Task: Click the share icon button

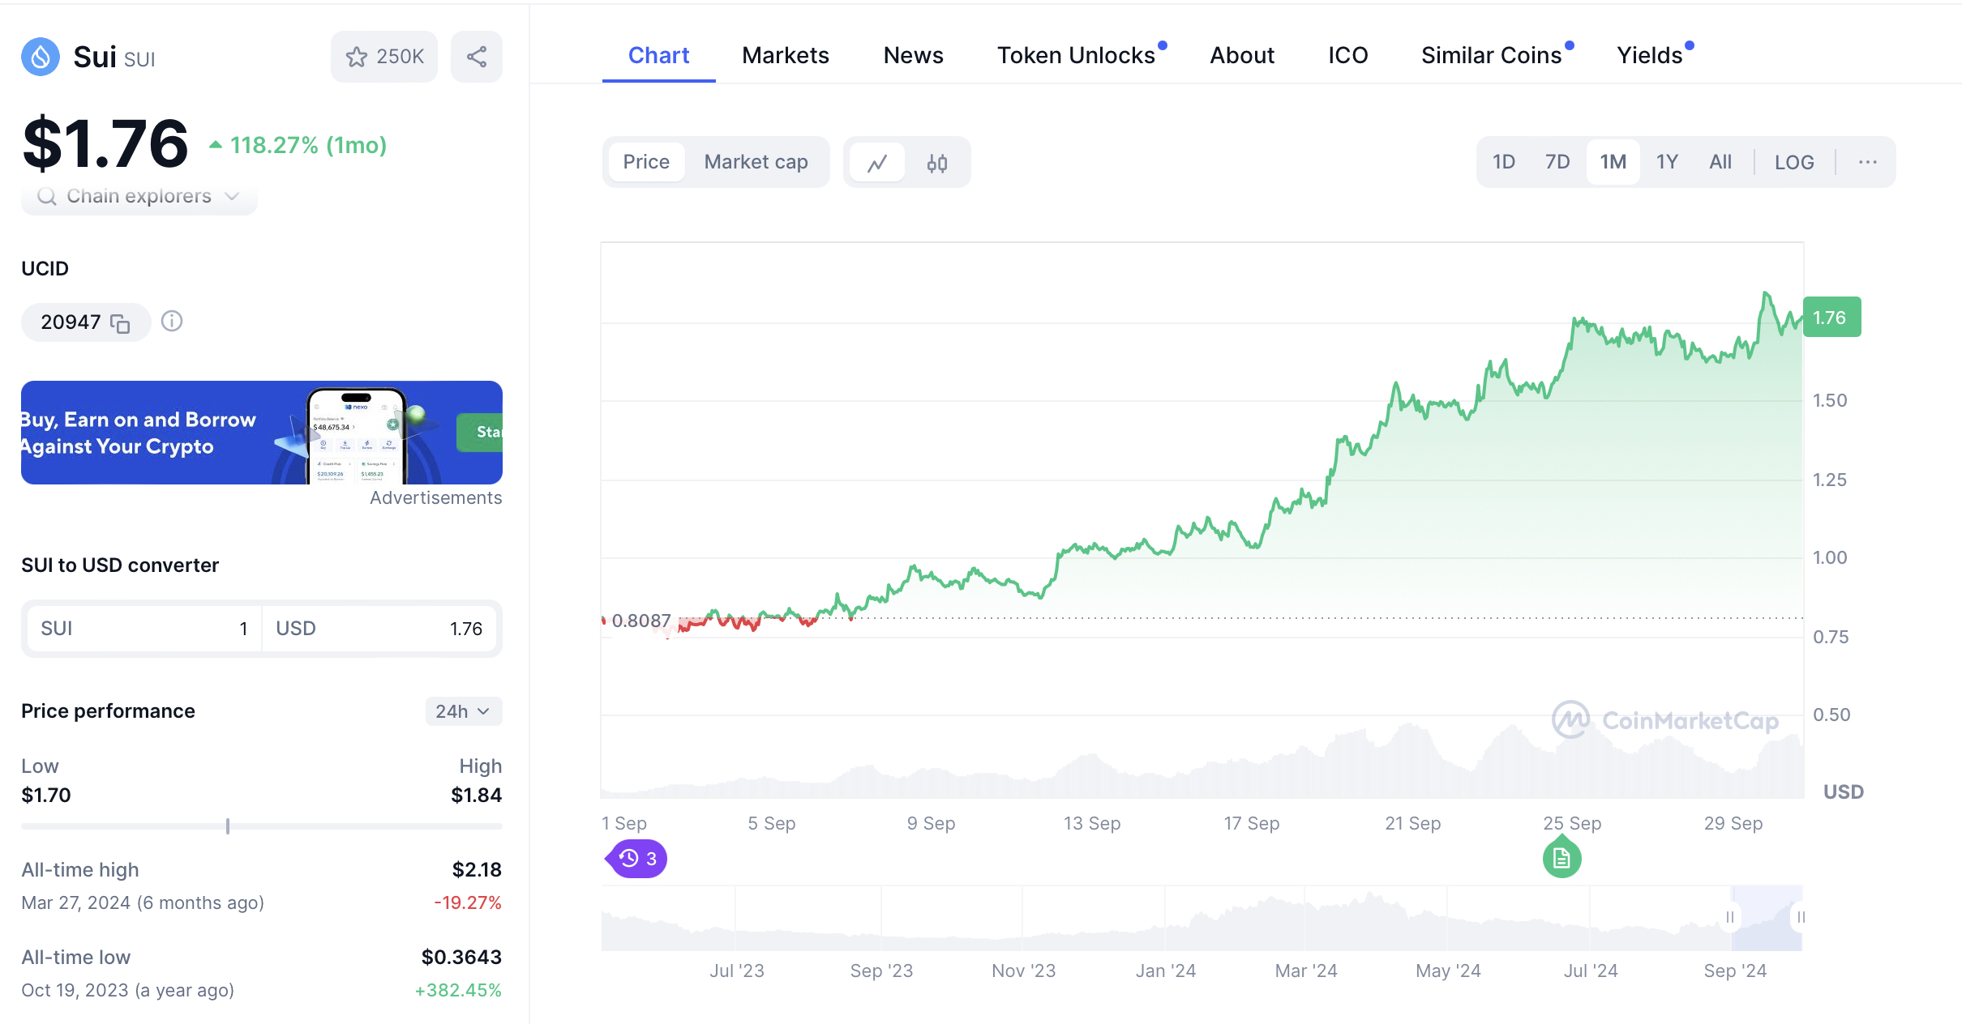Action: coord(477,57)
